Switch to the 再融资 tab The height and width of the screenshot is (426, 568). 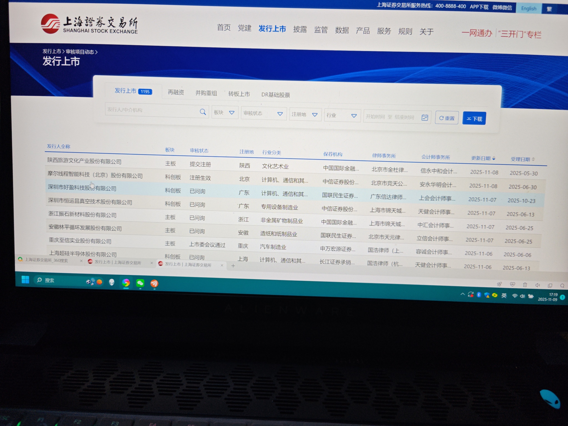(x=176, y=92)
